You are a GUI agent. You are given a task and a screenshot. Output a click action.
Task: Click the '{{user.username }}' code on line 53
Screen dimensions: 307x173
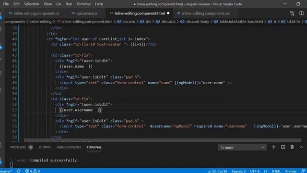81,110
